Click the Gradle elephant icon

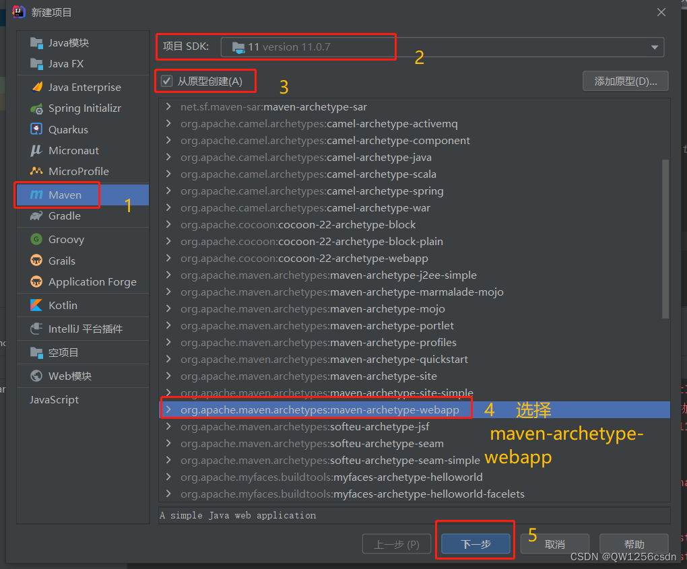36,215
